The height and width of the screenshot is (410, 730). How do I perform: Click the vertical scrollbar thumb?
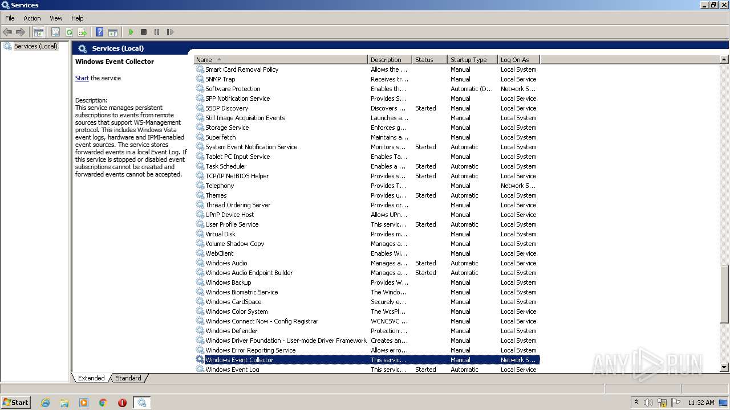pos(724,294)
